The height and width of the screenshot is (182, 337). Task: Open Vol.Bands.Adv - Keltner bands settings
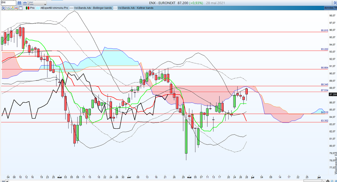[136, 8]
